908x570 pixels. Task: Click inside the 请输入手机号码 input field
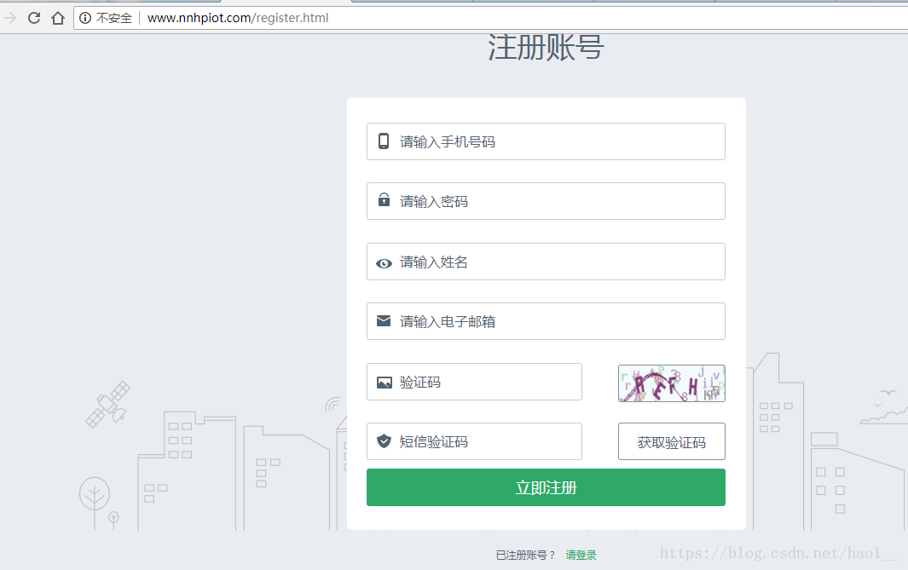tap(546, 141)
